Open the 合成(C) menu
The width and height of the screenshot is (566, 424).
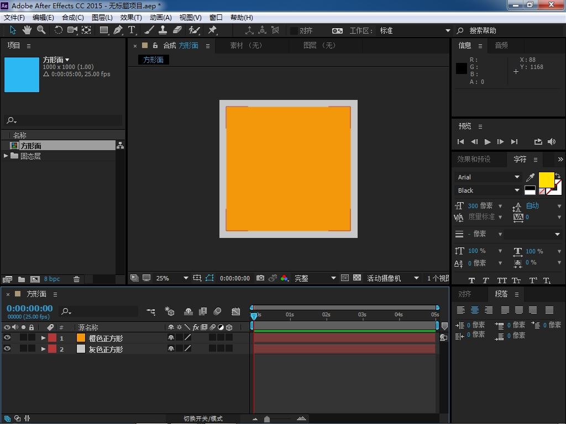point(72,18)
